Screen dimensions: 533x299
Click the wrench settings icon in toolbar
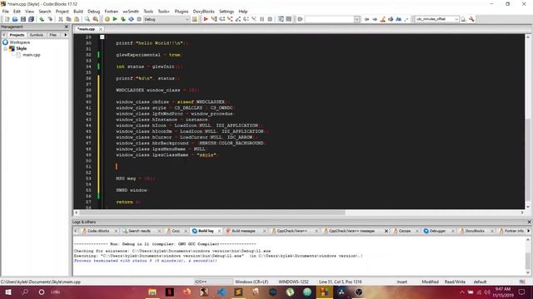click(471, 19)
